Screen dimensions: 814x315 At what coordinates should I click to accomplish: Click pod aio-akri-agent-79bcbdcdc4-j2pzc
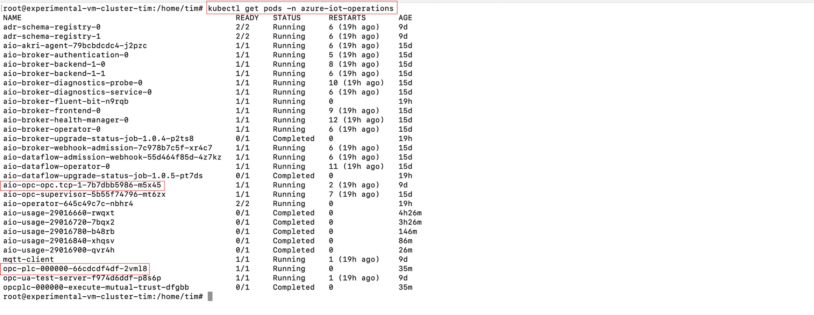[75, 46]
